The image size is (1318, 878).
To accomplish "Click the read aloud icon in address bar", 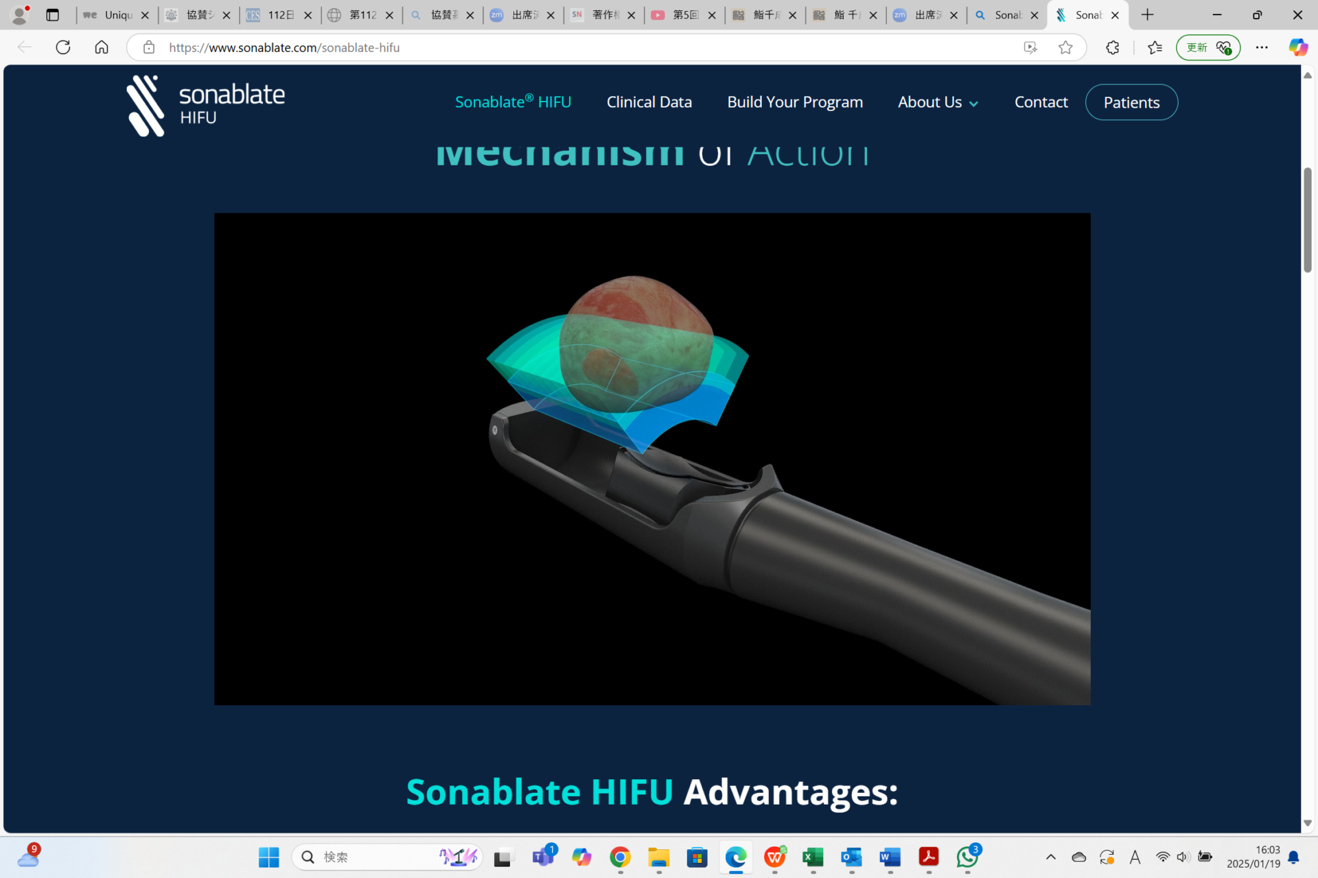I will (1030, 47).
